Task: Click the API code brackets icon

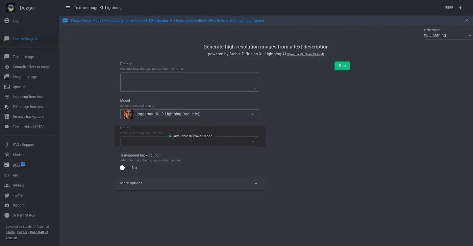Action: click(7, 175)
